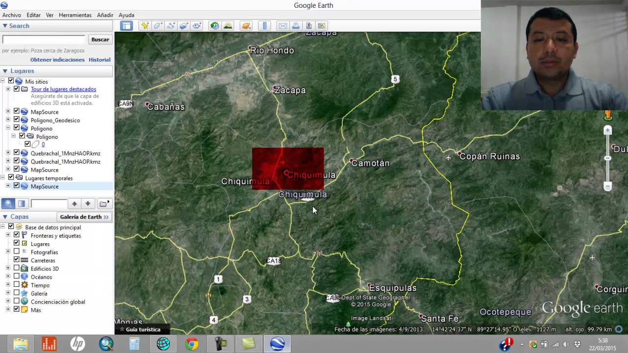Open the Editar menu
Image resolution: width=628 pixels, height=353 pixels.
(33, 15)
